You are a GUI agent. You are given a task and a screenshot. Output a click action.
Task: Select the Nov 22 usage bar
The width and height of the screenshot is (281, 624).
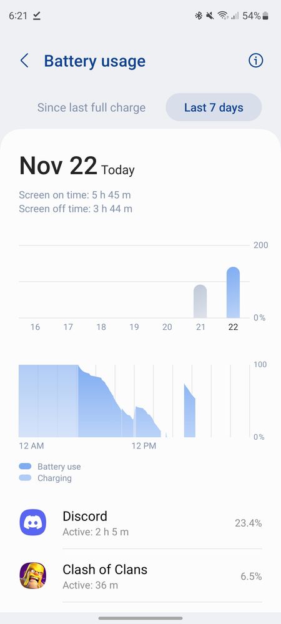point(234,292)
